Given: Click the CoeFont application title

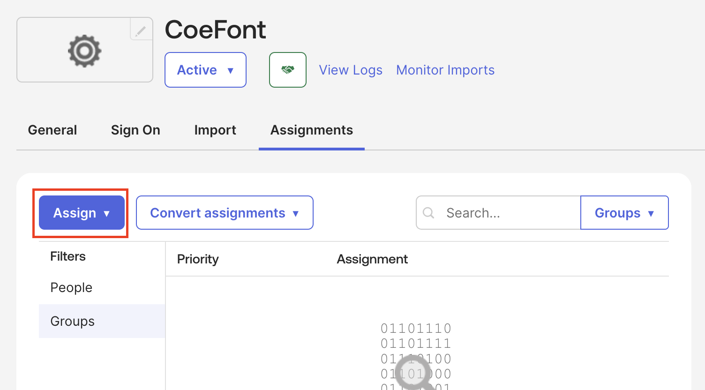Looking at the screenshot, I should coord(215,30).
